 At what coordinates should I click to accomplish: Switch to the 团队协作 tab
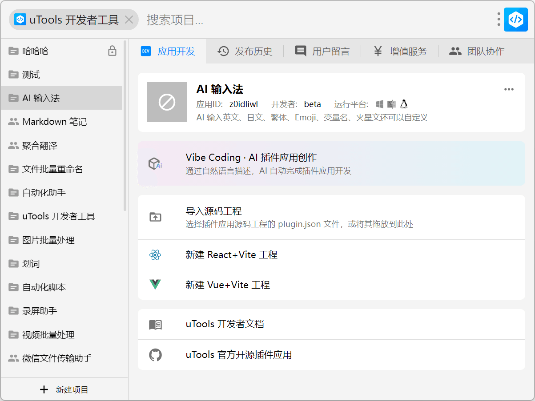477,51
